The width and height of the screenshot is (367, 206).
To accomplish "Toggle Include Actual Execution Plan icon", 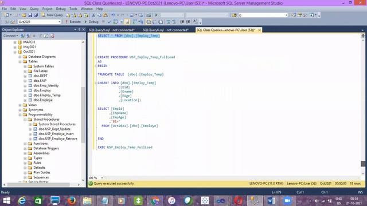I will (135, 22).
